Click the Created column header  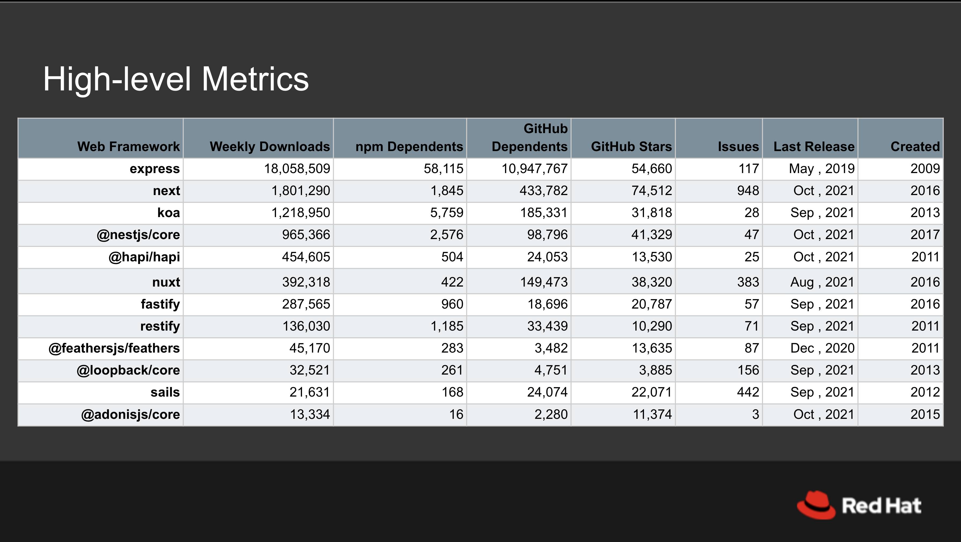coord(915,146)
